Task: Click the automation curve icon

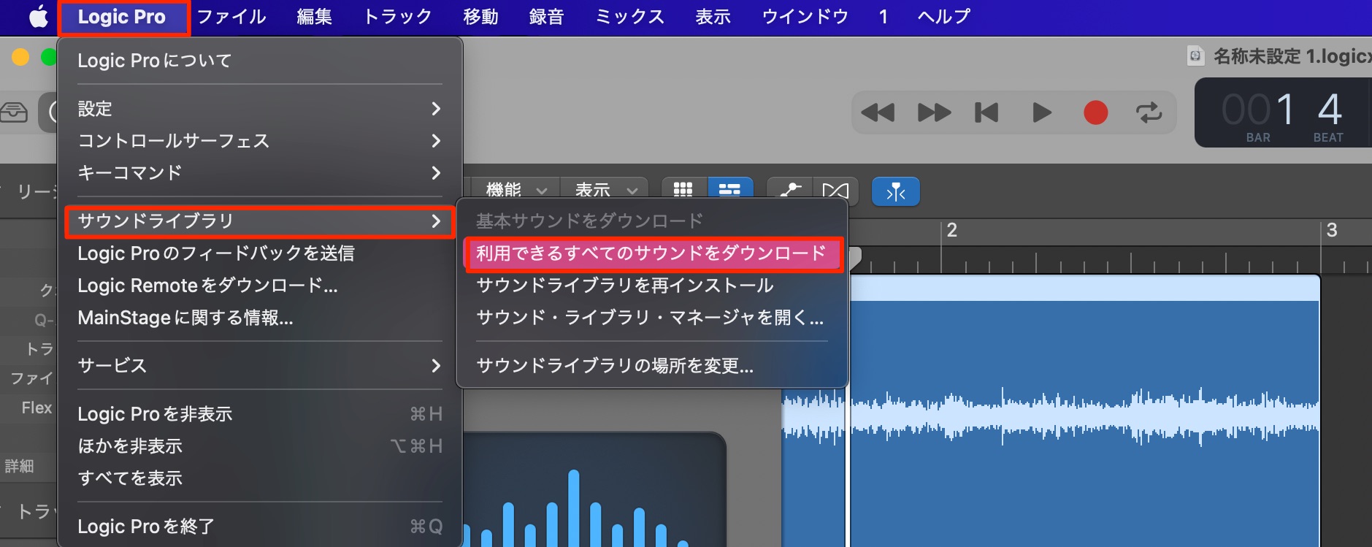Action: pos(789,190)
